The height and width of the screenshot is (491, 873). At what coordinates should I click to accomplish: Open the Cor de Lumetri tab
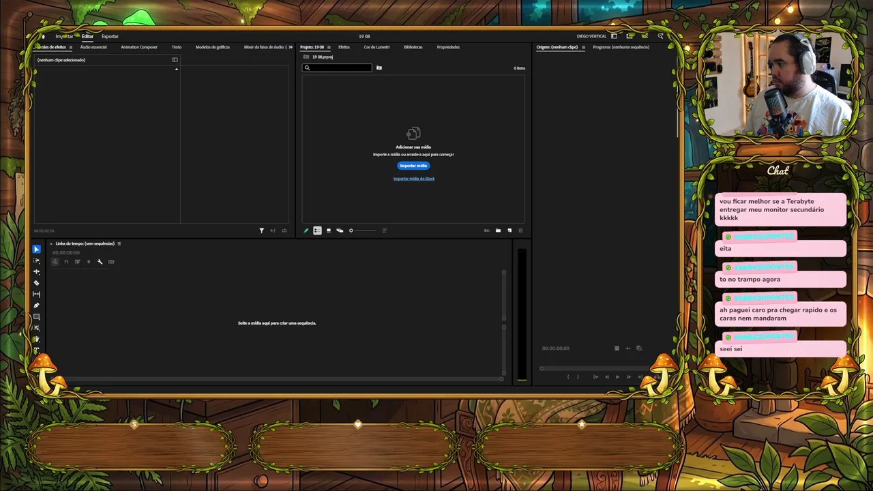click(x=376, y=47)
